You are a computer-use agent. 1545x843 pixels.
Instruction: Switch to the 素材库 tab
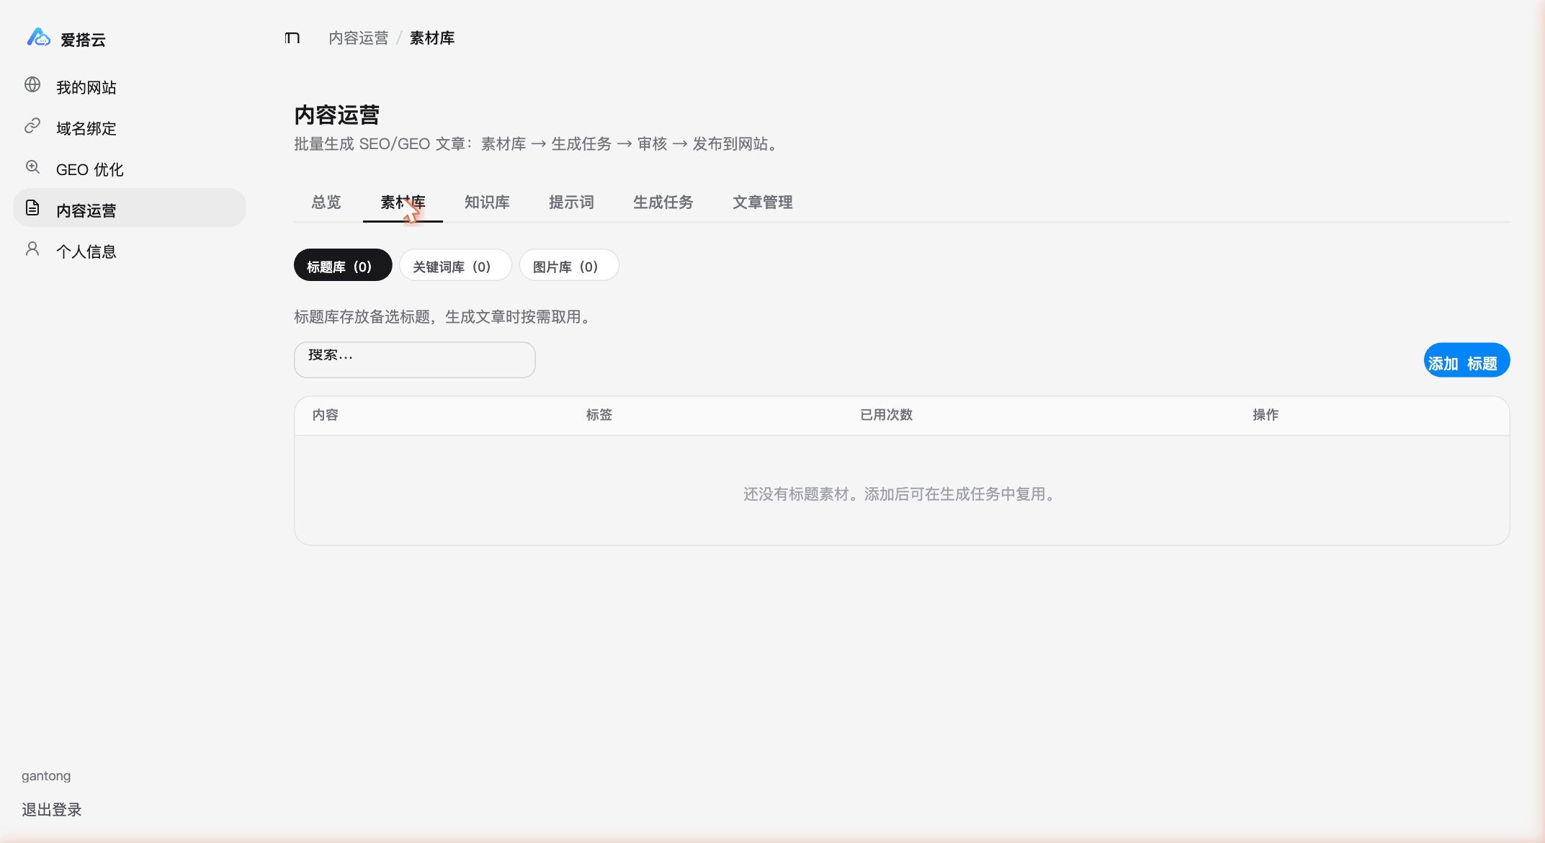pos(403,202)
